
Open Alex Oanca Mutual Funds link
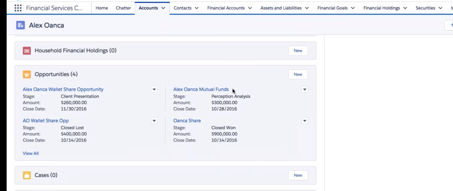coord(201,89)
